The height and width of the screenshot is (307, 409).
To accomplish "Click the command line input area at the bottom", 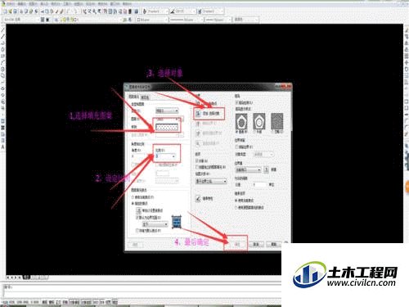I will [142, 294].
